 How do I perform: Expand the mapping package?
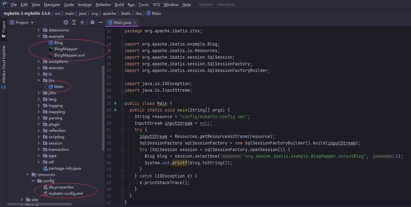pyautogui.click(x=39, y=112)
